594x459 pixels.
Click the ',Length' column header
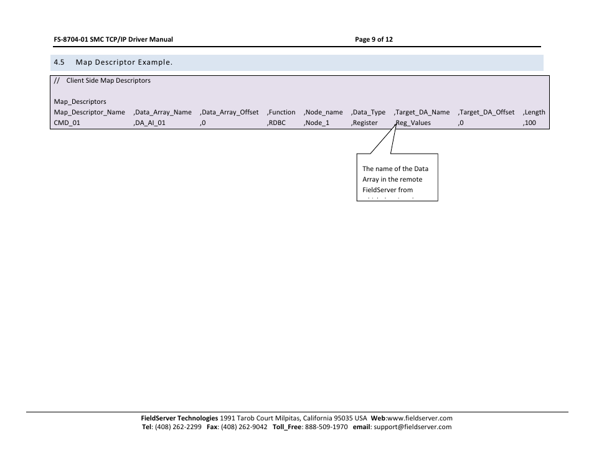pos(534,112)
